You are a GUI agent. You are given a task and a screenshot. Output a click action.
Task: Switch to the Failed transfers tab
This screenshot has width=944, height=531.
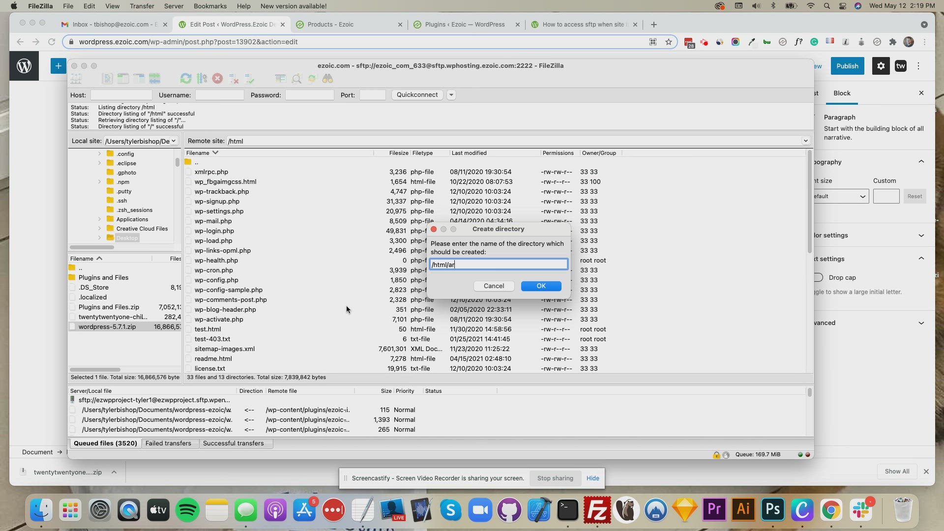[x=168, y=443]
